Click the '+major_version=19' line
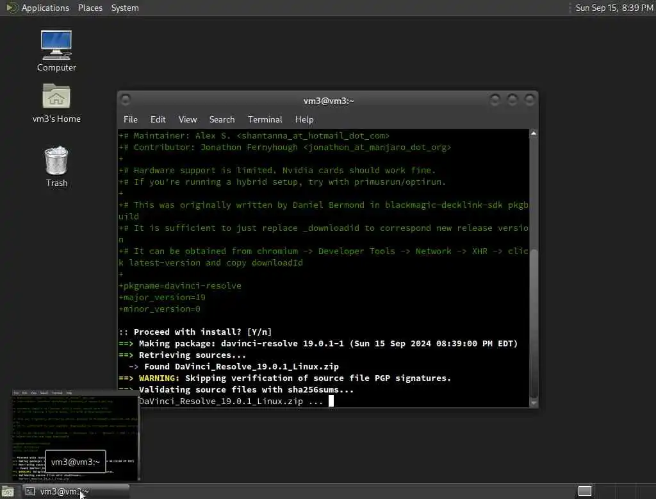The height and width of the screenshot is (499, 656). [162, 298]
